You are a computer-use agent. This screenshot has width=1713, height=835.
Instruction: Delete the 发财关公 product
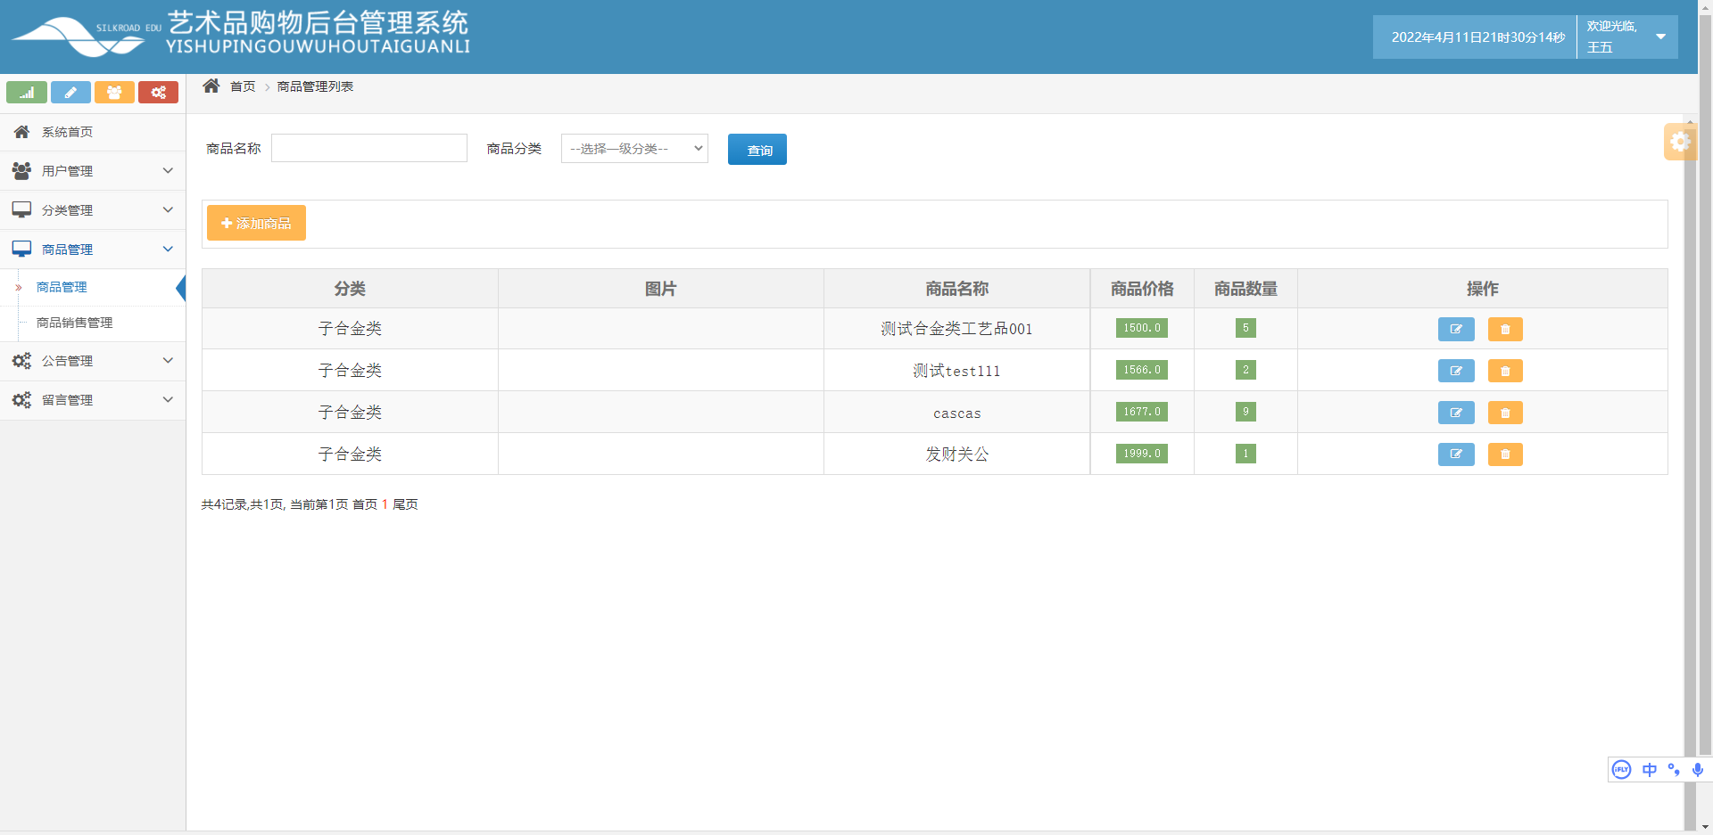pos(1505,454)
